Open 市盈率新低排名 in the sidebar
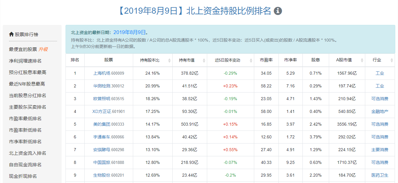 25,130
